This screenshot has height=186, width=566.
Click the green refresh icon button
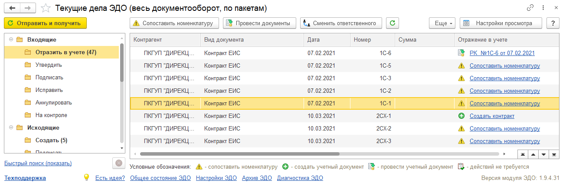392,23
